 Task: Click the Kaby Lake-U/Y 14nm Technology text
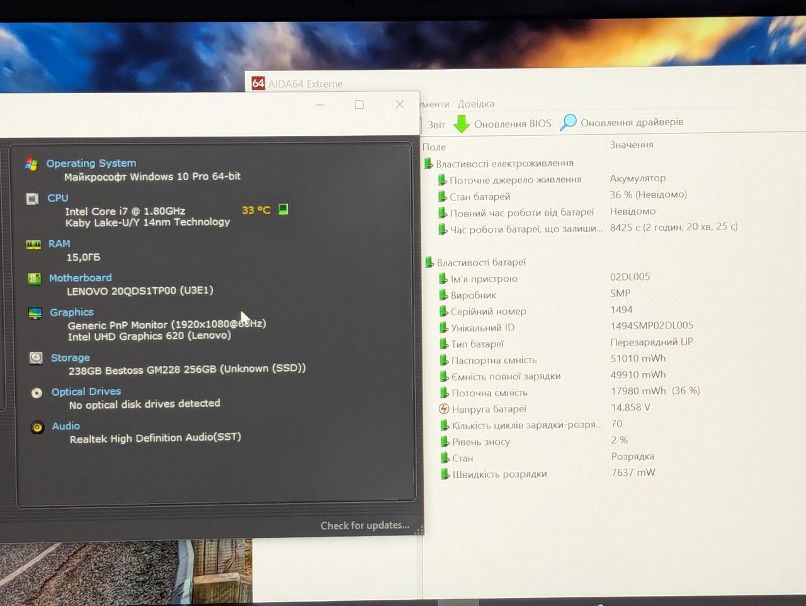point(147,222)
